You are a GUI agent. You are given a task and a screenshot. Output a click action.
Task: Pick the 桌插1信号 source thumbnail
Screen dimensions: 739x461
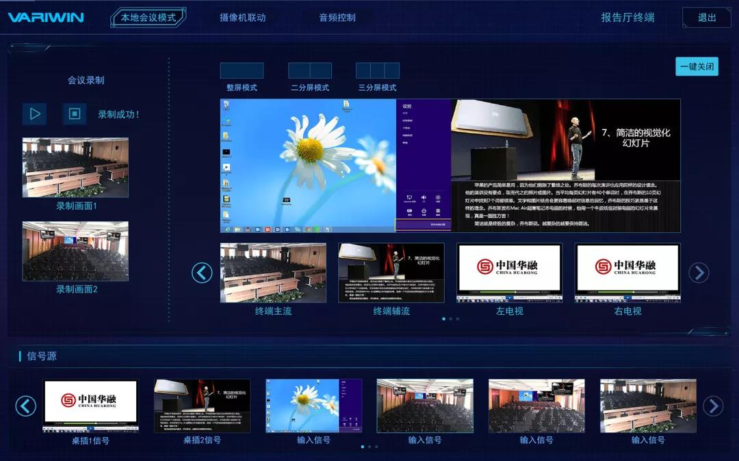pyautogui.click(x=90, y=406)
